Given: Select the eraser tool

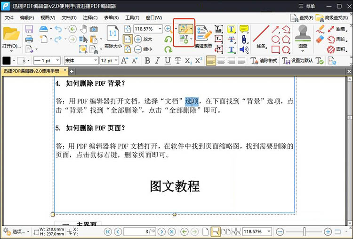Looking at the screenshot, I should click(320, 39).
